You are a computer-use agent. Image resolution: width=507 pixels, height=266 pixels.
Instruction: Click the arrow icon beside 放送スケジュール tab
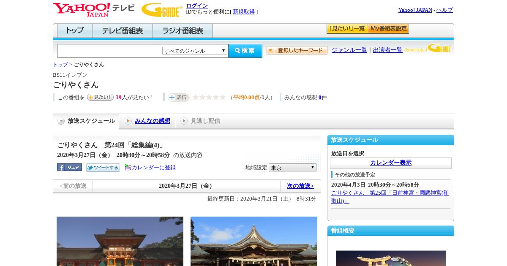click(x=61, y=121)
